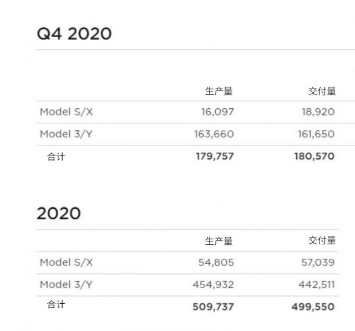Click Q4 合计 row label
The image size is (355, 331).
[56, 157]
